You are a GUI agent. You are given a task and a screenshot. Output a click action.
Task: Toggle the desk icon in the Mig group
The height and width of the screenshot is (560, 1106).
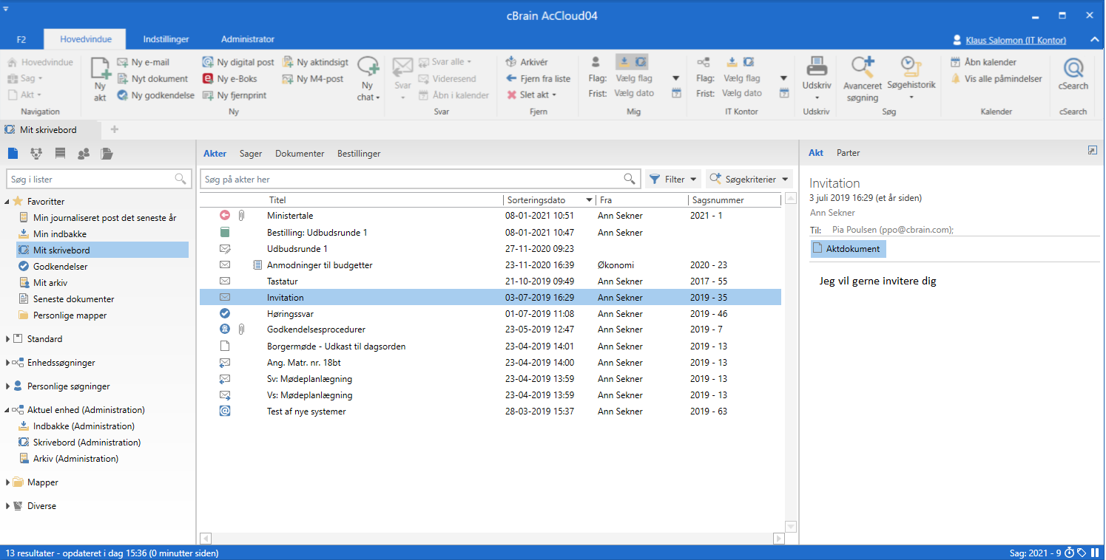pos(641,62)
